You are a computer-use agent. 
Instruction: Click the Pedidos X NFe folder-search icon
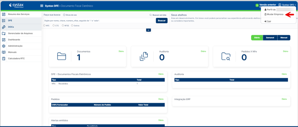(x=226, y=56)
